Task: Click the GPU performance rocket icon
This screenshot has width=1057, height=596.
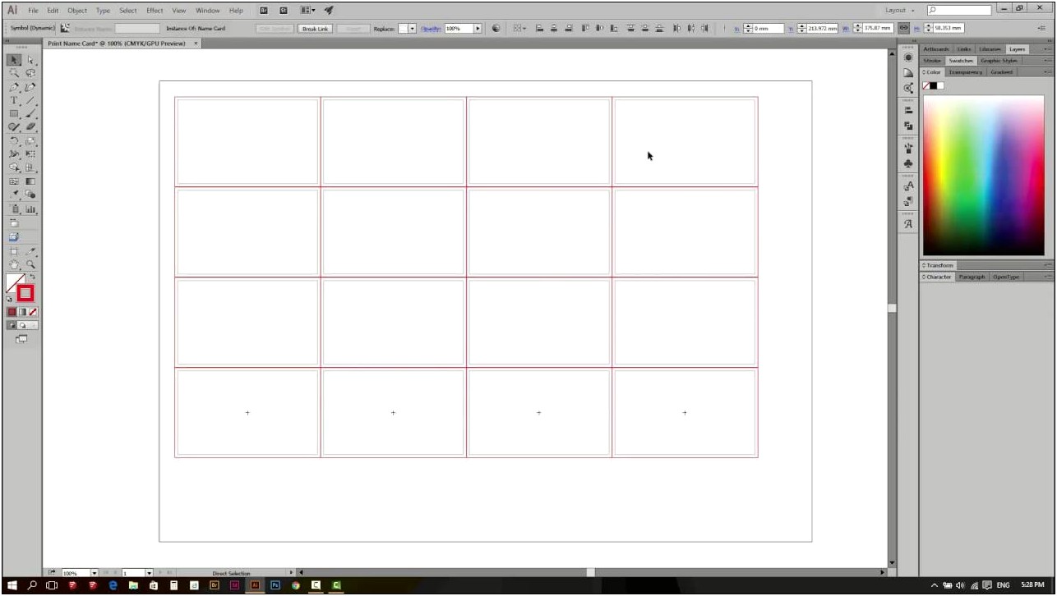Action: 329,11
